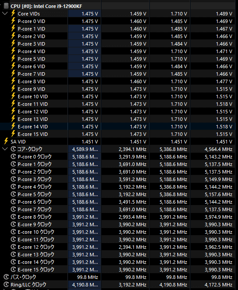Click the P-core 5 クロック average 5,157.6 MHz
Viewport: 238px width, 290px height.
pyautogui.click(x=218, y=194)
